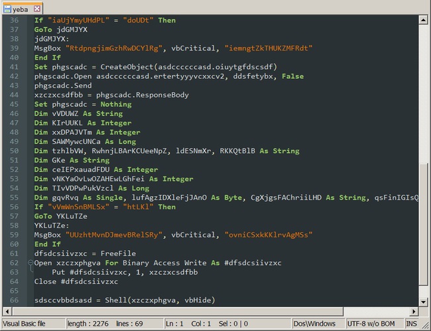The image size is (431, 331).
Task: Click the 'phgscadc.Send' line
Action: click(63, 86)
